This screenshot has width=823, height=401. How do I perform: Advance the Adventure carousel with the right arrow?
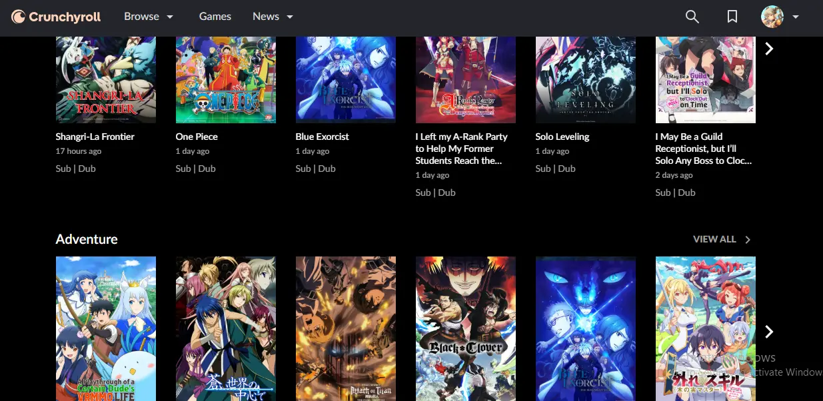click(x=769, y=332)
